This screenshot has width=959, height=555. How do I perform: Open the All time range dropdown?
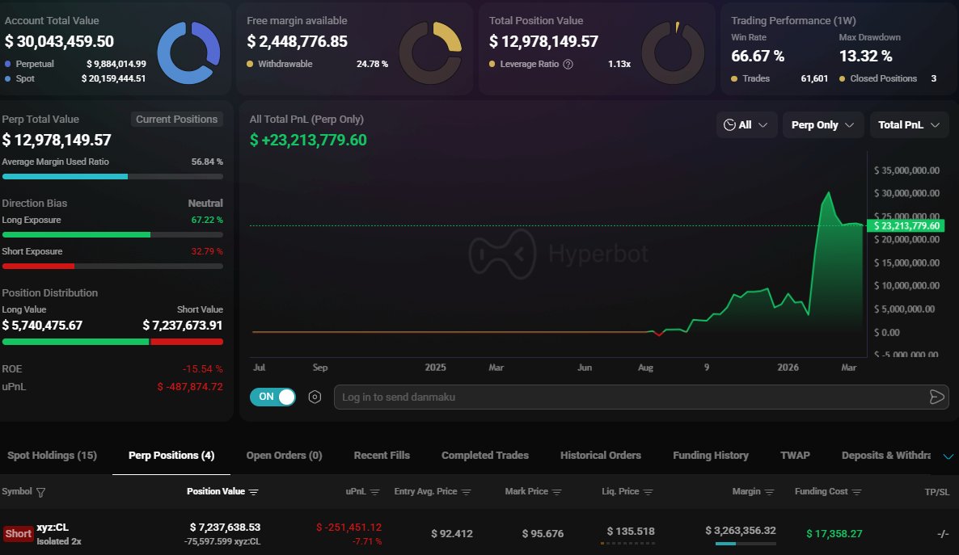coord(746,124)
